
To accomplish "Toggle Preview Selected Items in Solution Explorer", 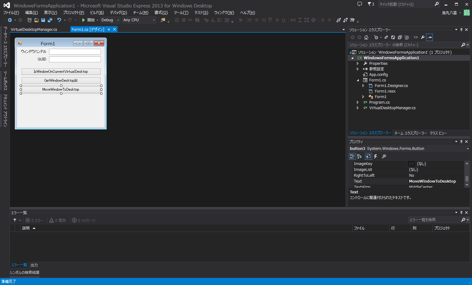I will click(429, 37).
